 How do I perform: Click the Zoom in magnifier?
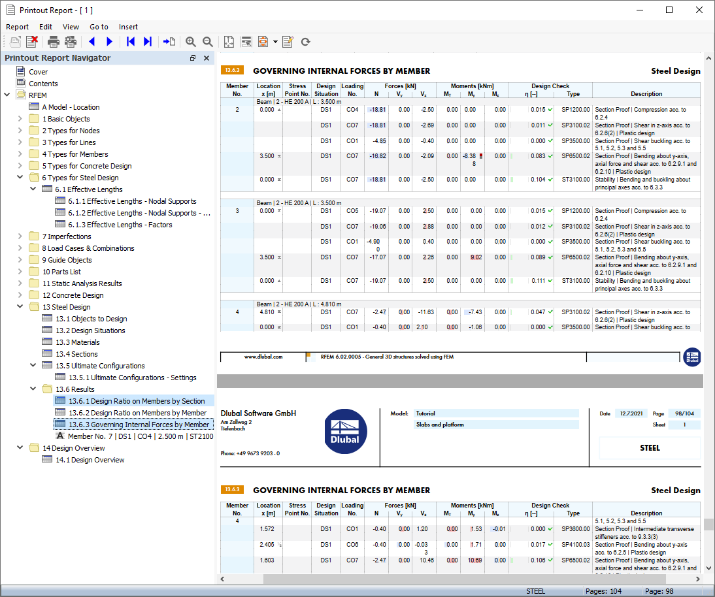191,42
